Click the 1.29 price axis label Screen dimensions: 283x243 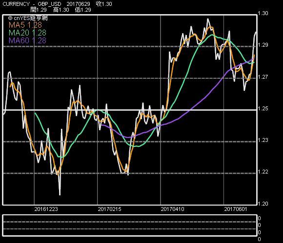[263, 45]
